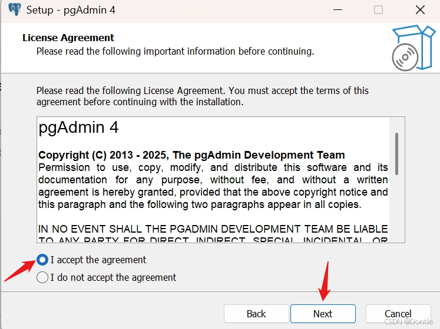
Task: Click 'Please read the following important information' subtitle
Action: 175,52
